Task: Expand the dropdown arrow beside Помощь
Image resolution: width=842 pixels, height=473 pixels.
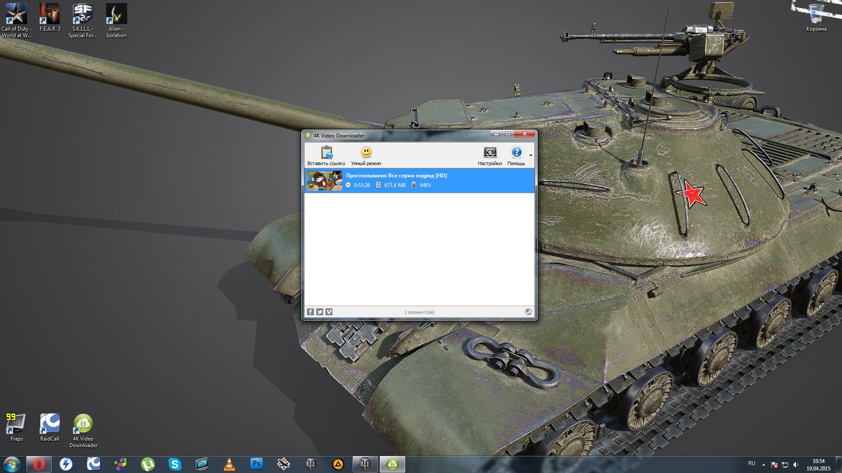Action: (531, 155)
